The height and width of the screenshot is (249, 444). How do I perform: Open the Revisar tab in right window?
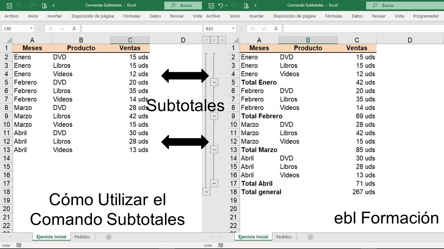pos(378,16)
